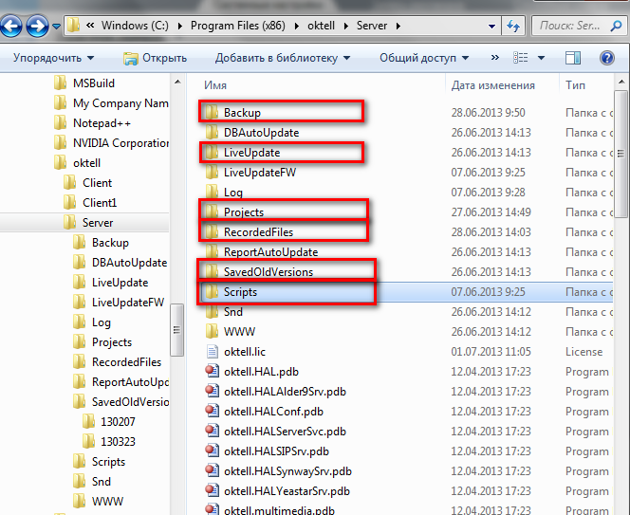The image size is (630, 515).
Task: Select the Backup folder in file list
Action: [242, 113]
